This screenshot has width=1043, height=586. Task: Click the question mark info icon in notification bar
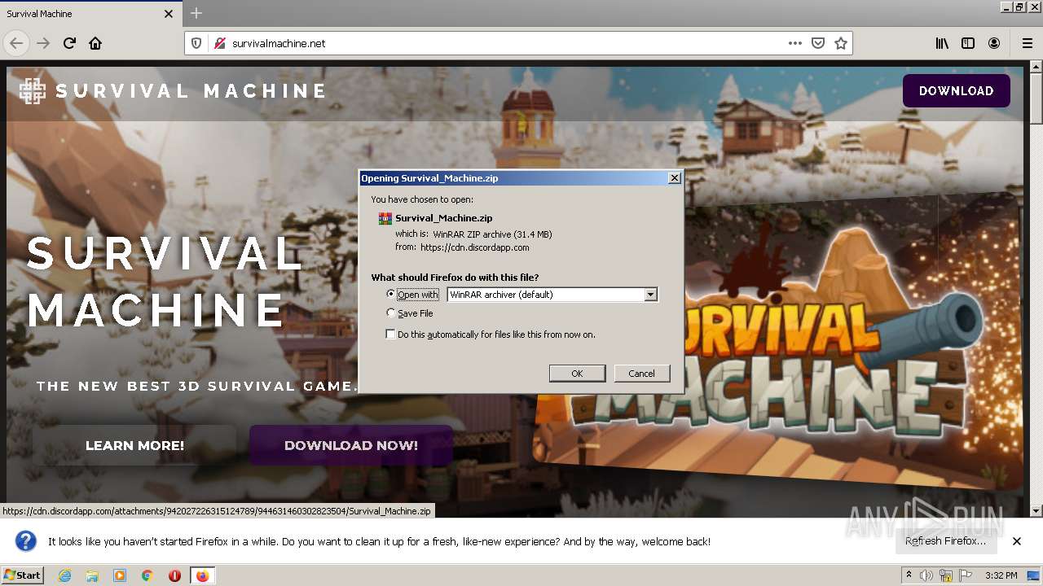click(26, 541)
